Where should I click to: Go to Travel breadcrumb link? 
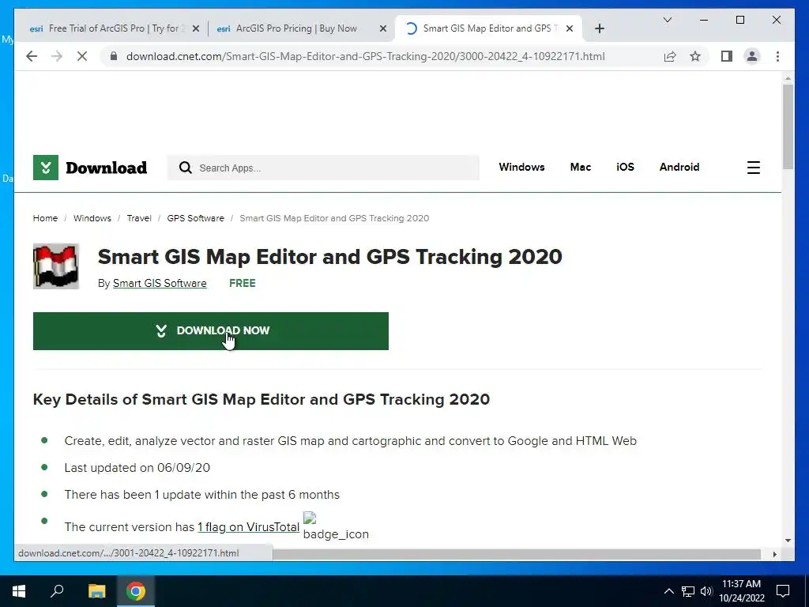point(139,218)
